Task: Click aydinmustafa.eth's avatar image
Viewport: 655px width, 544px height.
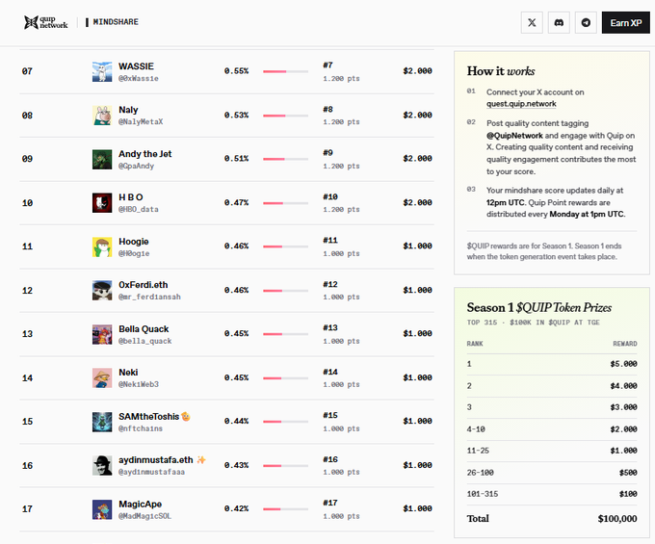Action: 102,465
